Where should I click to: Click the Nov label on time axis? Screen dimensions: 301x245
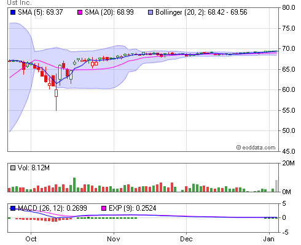(x=114, y=239)
